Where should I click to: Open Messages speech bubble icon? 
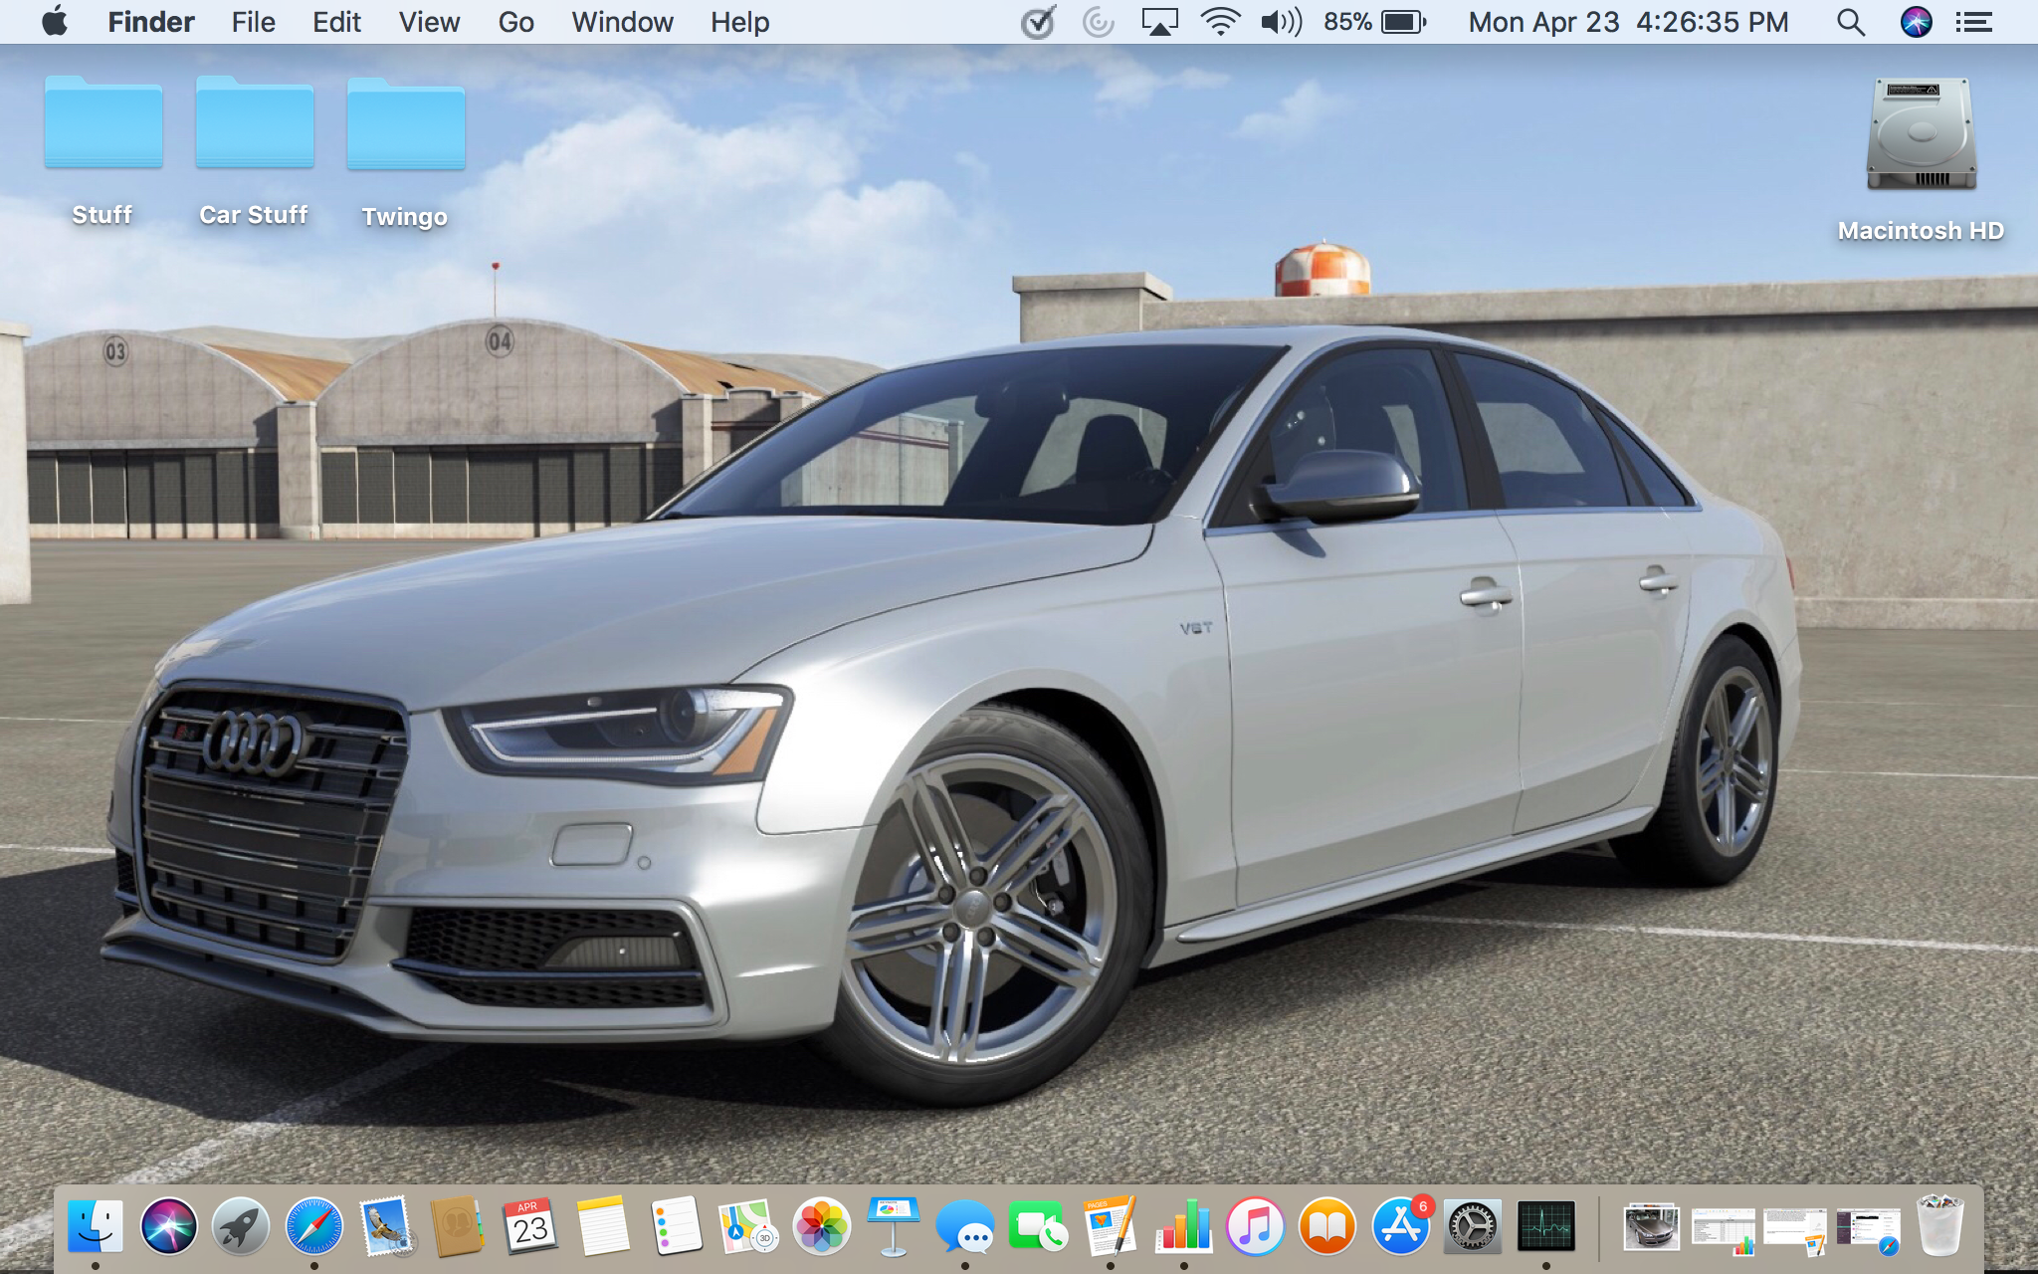click(965, 1226)
